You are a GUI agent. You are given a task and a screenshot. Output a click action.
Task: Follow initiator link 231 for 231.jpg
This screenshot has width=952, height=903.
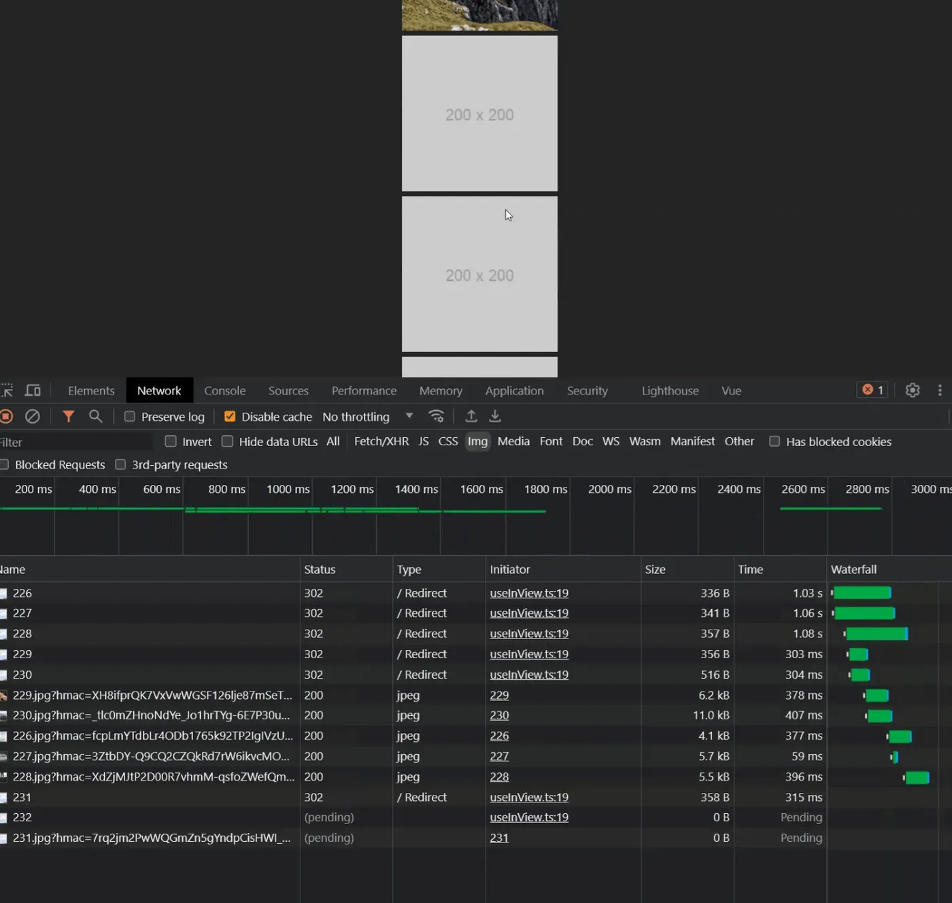pyautogui.click(x=499, y=838)
